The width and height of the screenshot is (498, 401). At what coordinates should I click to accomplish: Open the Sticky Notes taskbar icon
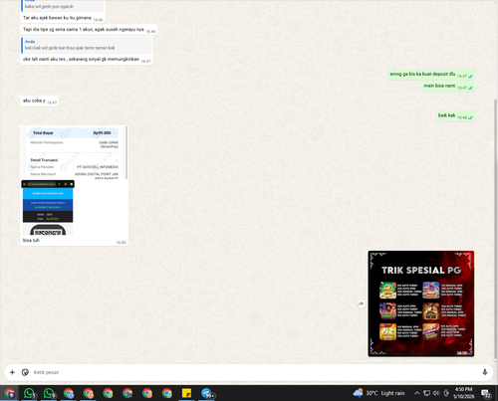pyautogui.click(x=186, y=393)
